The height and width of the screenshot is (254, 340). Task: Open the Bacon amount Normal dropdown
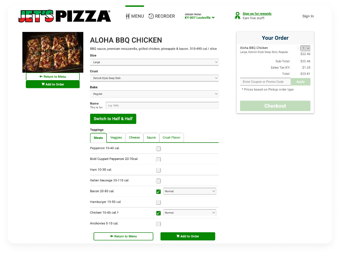(x=190, y=192)
